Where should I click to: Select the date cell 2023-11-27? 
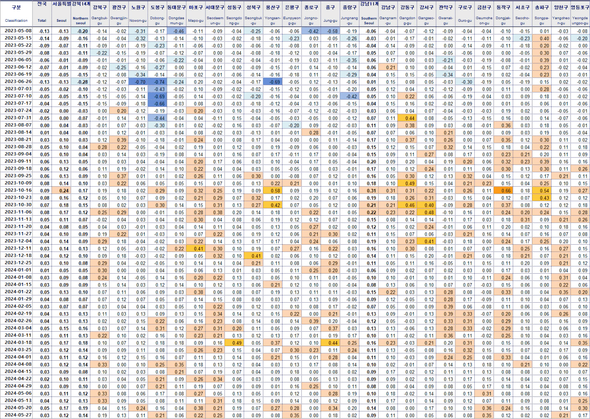18,234
